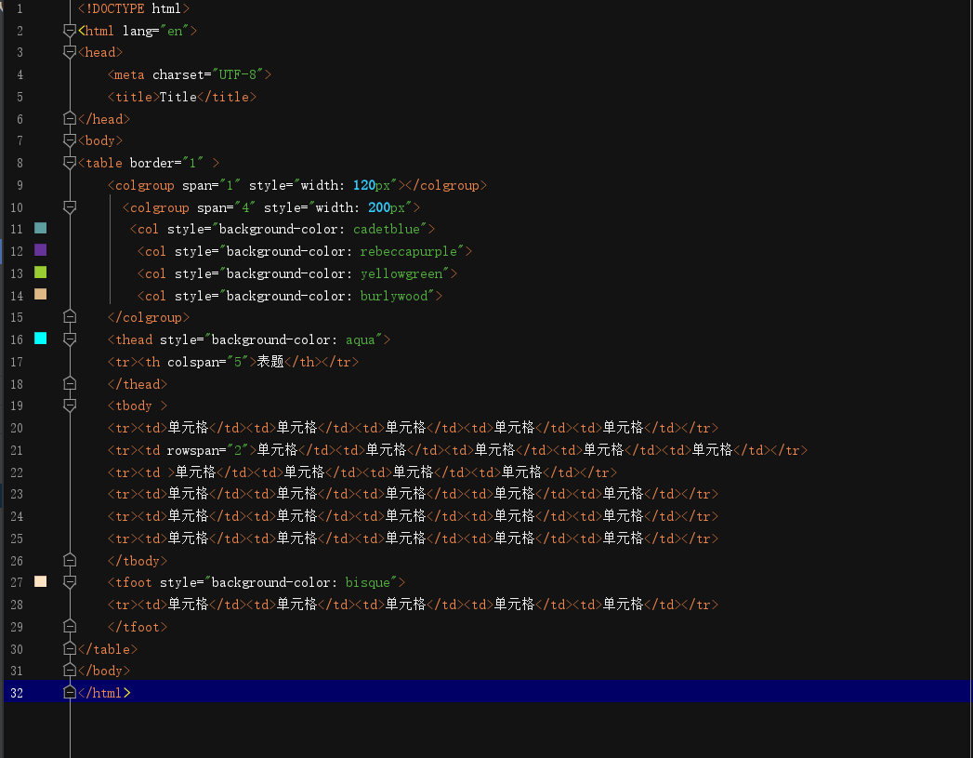The height and width of the screenshot is (758, 973).
Task: Collapse the tfoot block on line 27
Action: point(70,582)
